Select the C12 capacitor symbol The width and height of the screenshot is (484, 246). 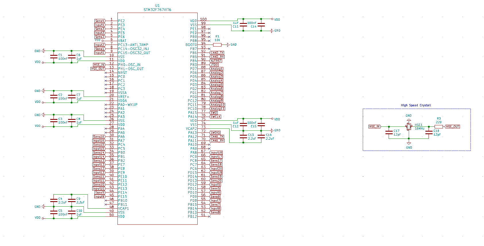tap(243, 124)
